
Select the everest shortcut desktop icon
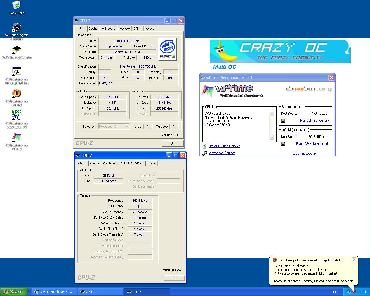[16, 94]
